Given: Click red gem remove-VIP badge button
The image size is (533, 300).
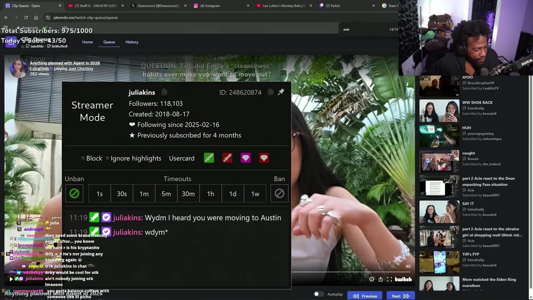Looking at the screenshot, I should click(264, 158).
